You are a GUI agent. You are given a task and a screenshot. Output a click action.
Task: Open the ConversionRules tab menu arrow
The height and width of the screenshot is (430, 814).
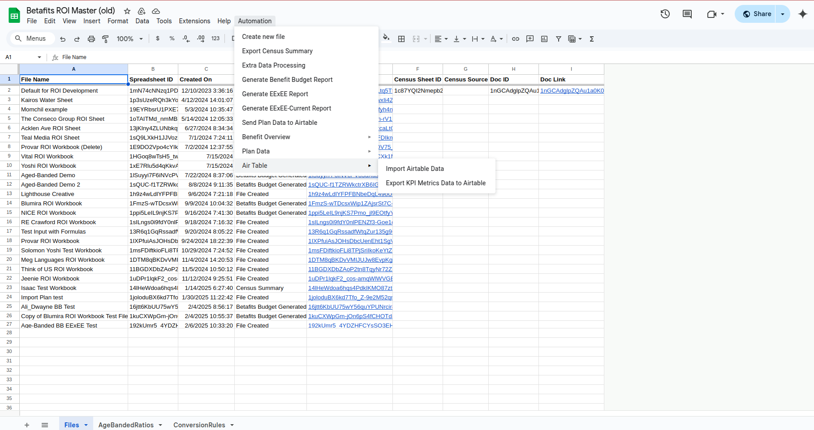[232, 425]
